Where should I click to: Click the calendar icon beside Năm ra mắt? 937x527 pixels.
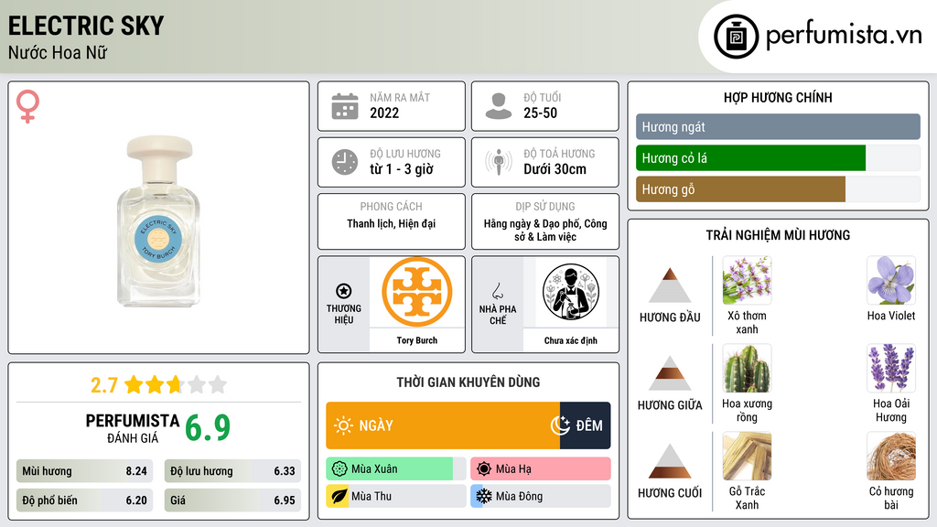[x=345, y=106]
